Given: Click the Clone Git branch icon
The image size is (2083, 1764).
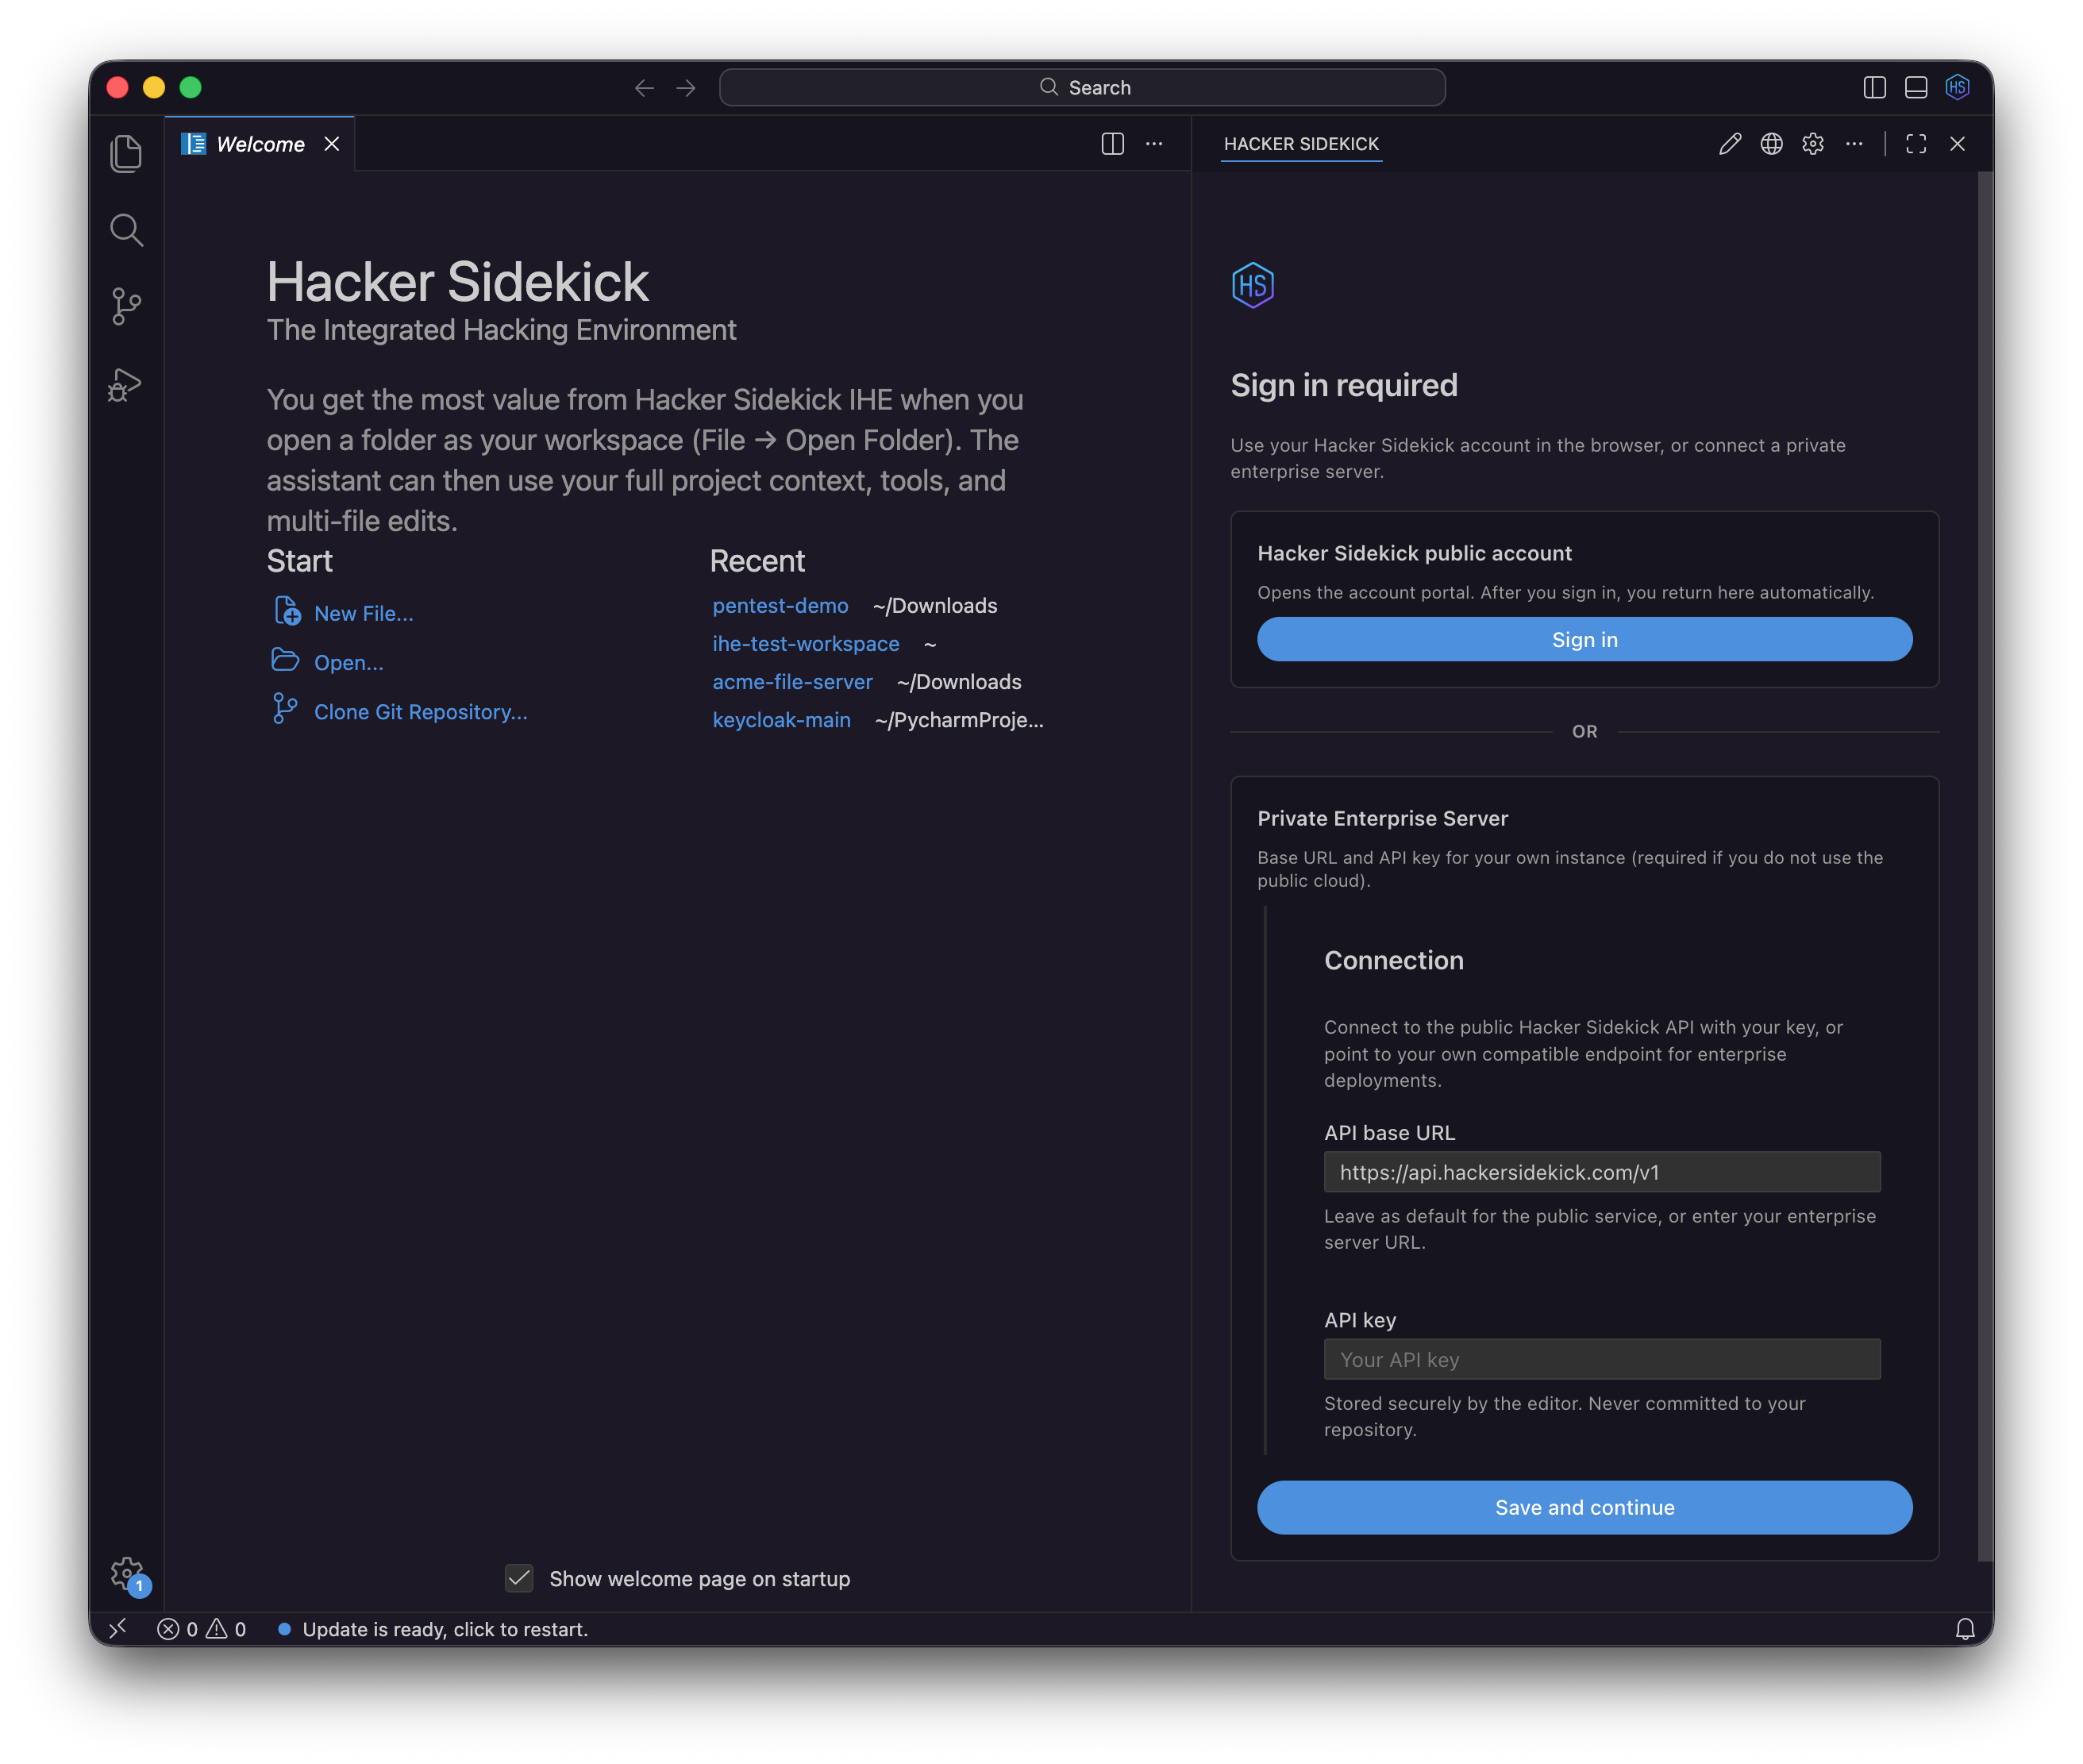Looking at the screenshot, I should (285, 709).
